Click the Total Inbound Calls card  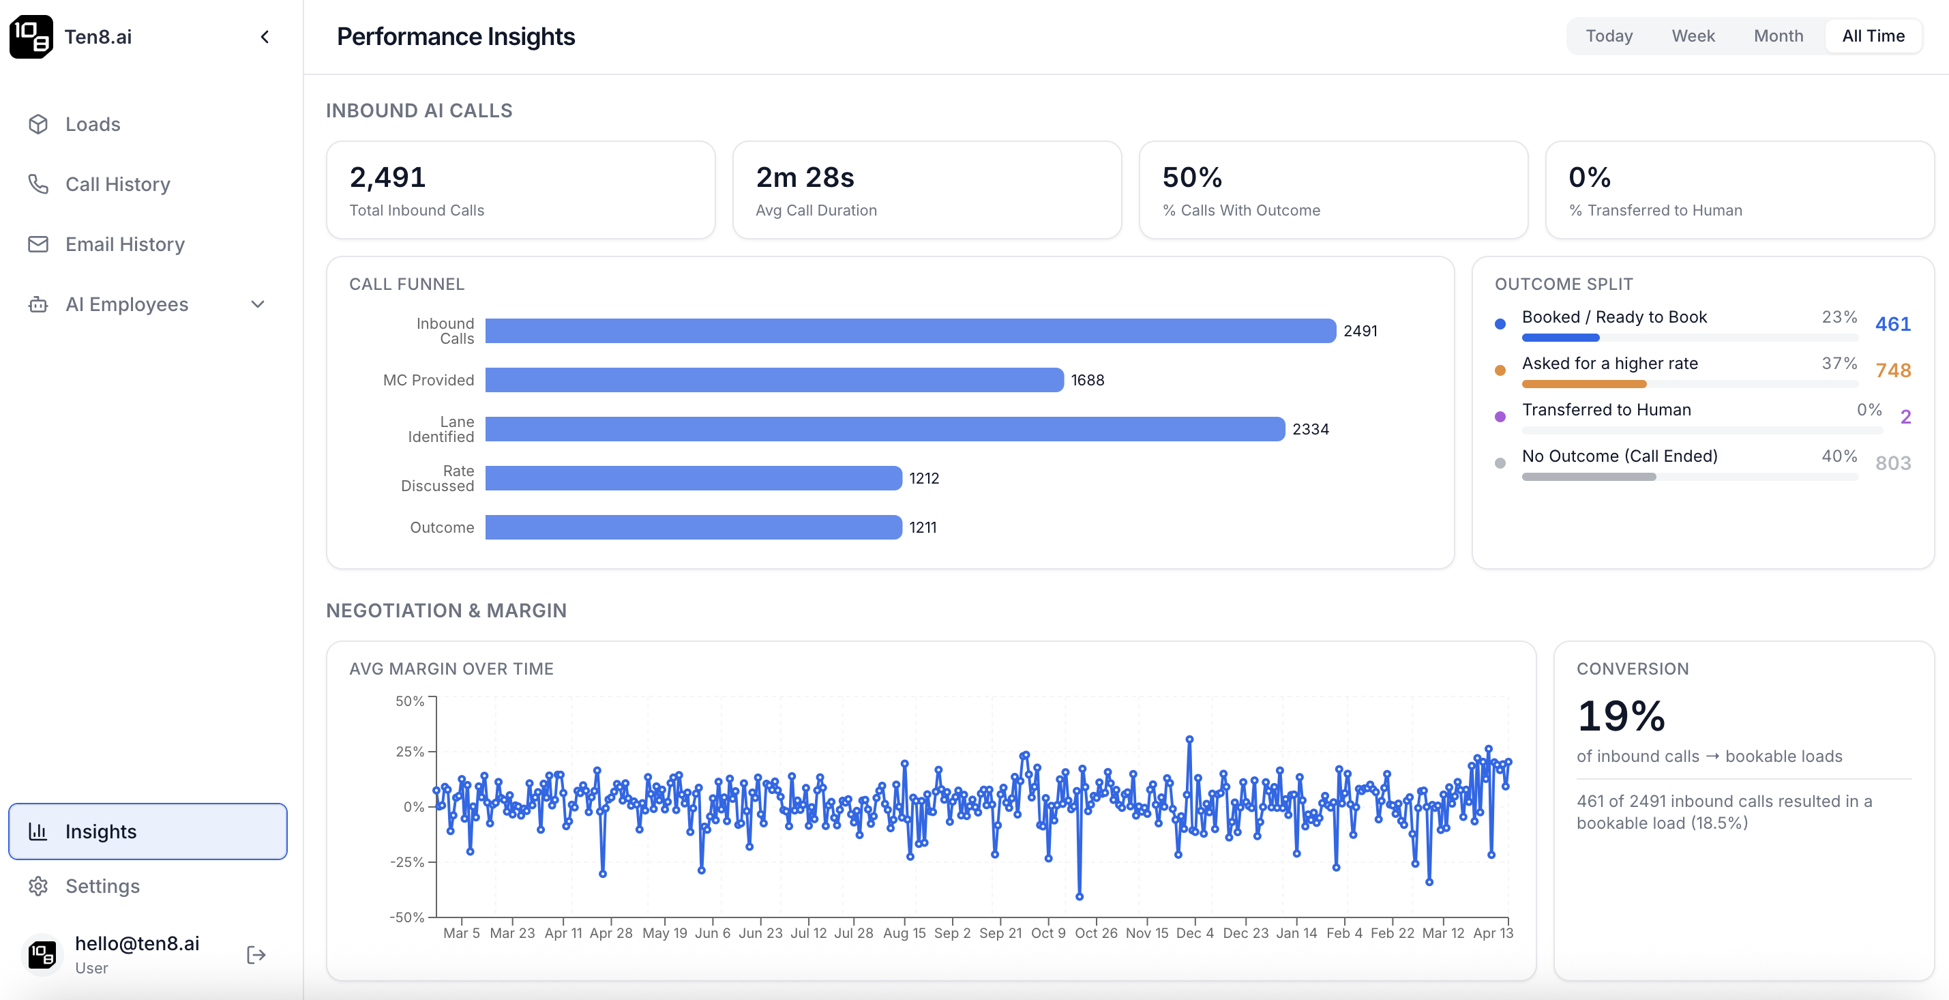(520, 190)
